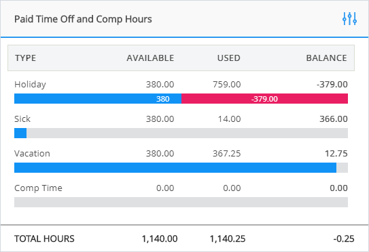
Task: Open the widget settings sliders icon
Action: pyautogui.click(x=349, y=19)
